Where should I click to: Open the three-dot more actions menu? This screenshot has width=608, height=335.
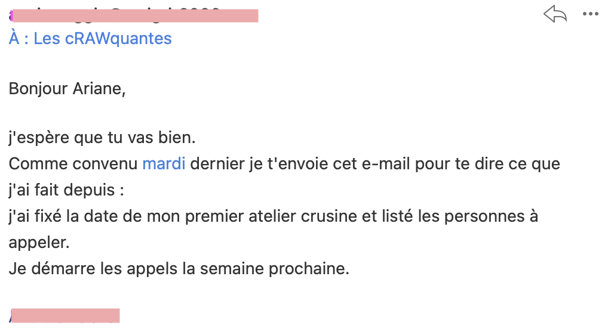pos(590,14)
